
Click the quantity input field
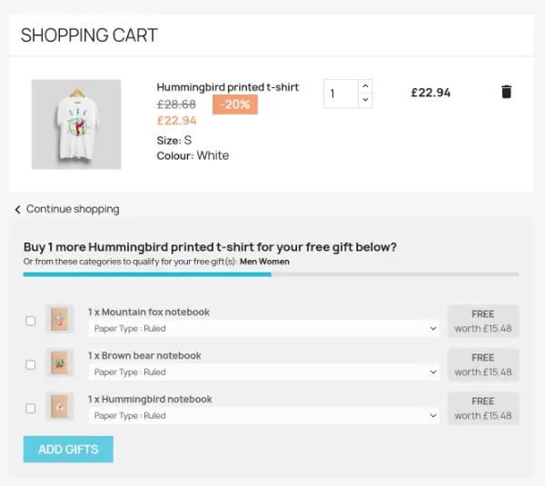pos(341,94)
